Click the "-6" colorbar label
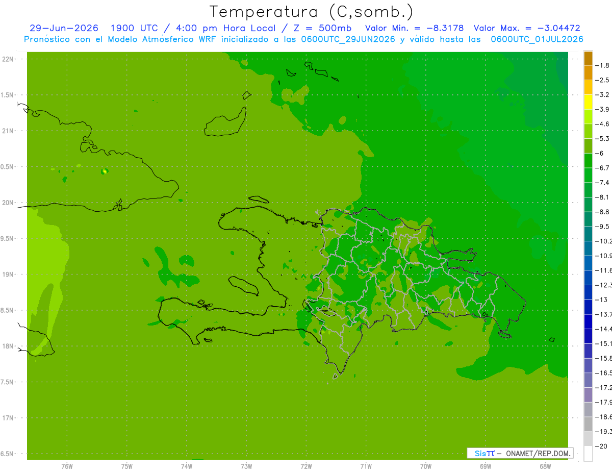Screen dimensions: 612x473 coord(599,153)
